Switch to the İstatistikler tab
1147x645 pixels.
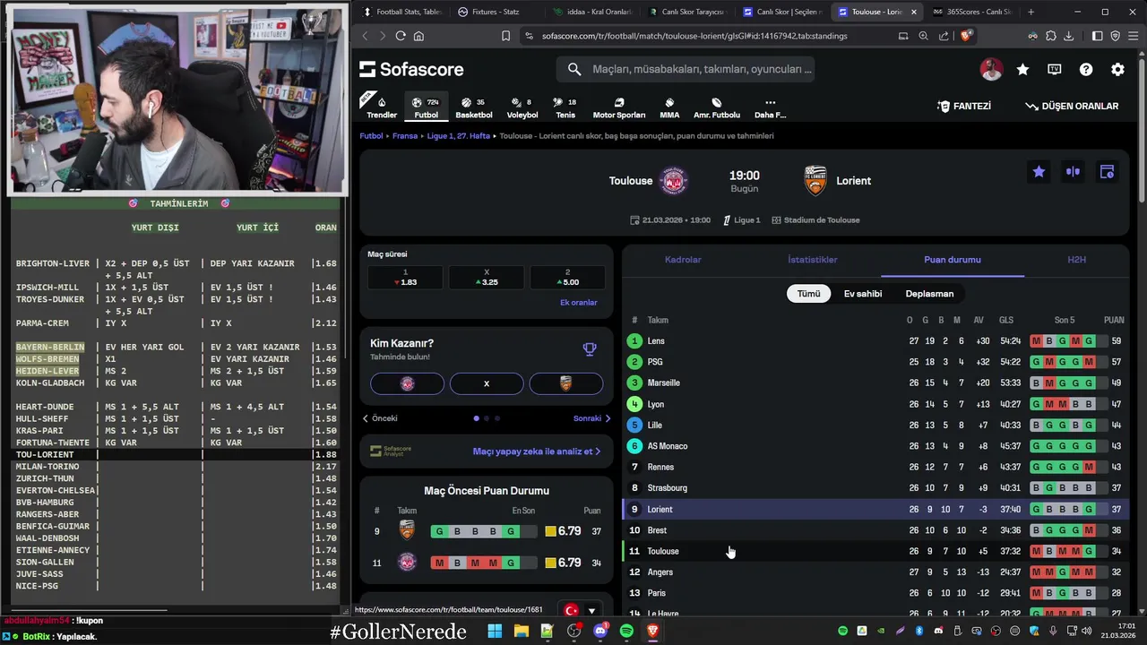[813, 260]
